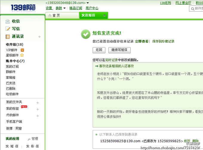Open 精品订阅 link
This screenshot has width=203, height=150.
[76, 8]
